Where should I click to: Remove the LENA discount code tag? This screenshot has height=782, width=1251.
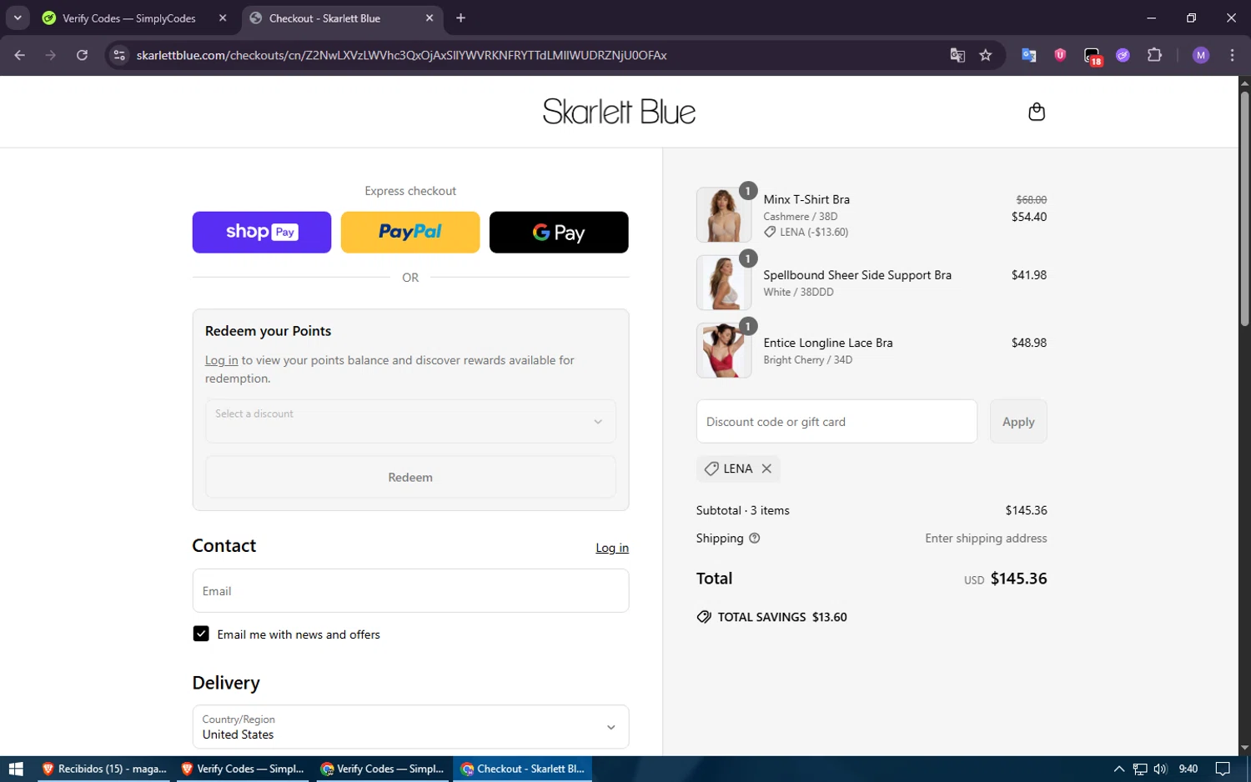(766, 469)
